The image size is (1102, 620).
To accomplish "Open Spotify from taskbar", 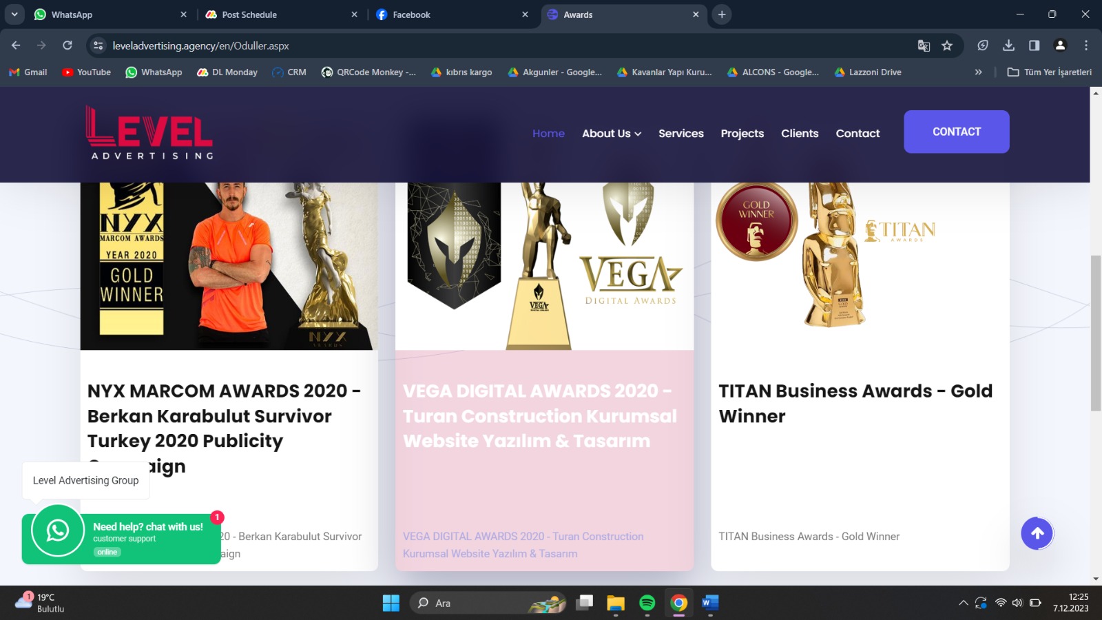I will point(647,603).
